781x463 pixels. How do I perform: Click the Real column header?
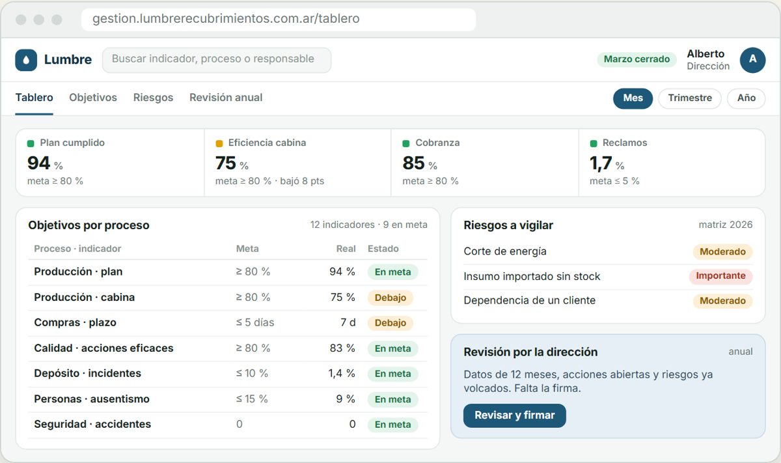346,249
